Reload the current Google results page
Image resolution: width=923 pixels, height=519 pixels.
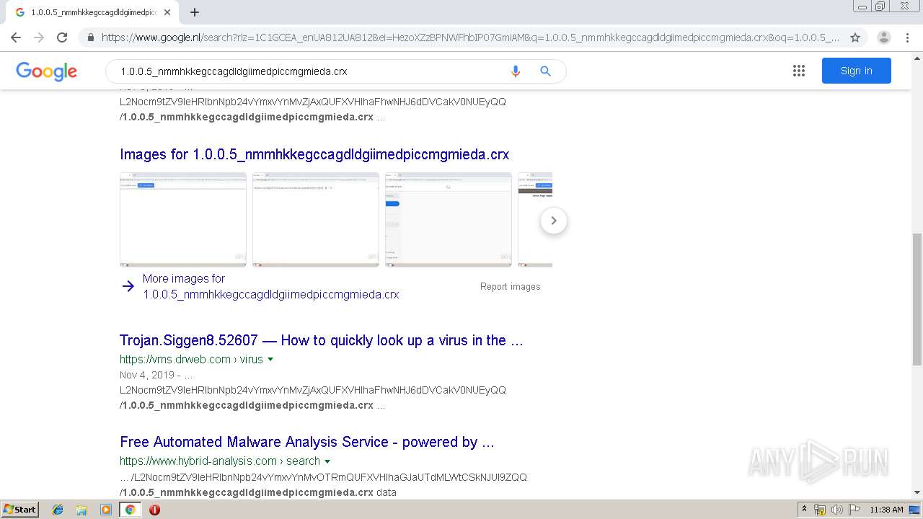(x=62, y=37)
